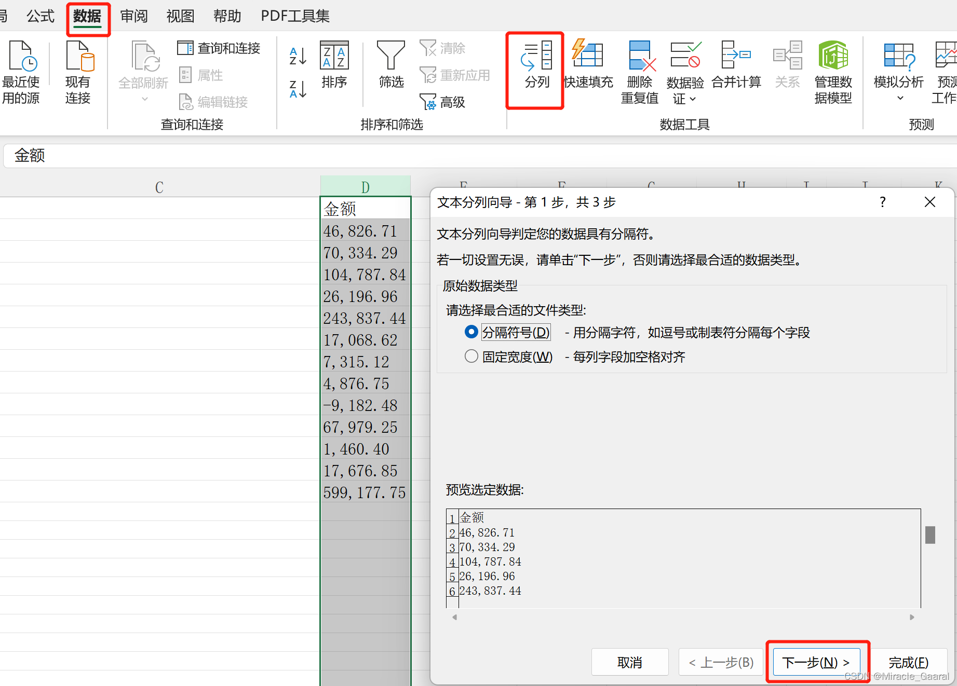Click the 下一步(N) next button
The width and height of the screenshot is (957, 686).
click(x=816, y=662)
